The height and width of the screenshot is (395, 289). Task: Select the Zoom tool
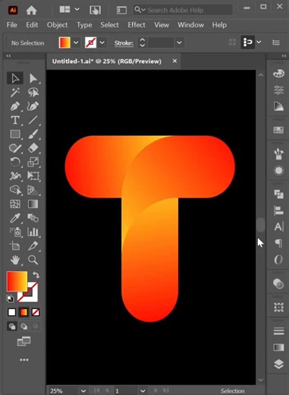(33, 260)
